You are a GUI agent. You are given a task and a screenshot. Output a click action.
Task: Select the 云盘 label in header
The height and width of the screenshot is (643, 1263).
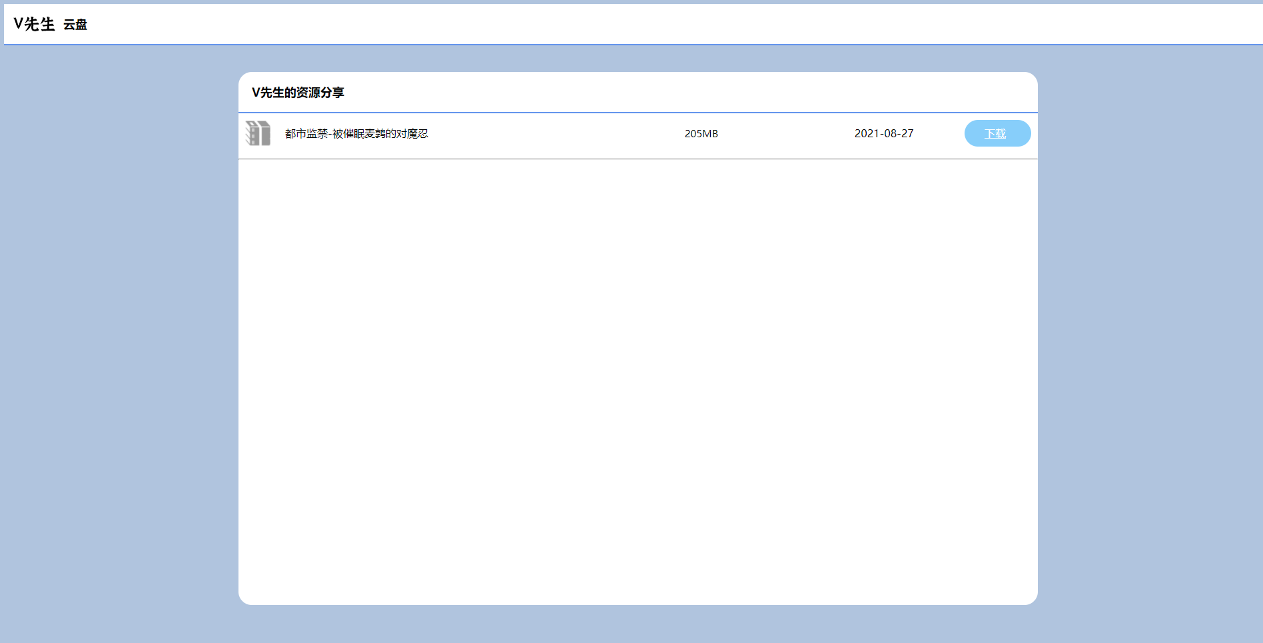[x=75, y=25]
